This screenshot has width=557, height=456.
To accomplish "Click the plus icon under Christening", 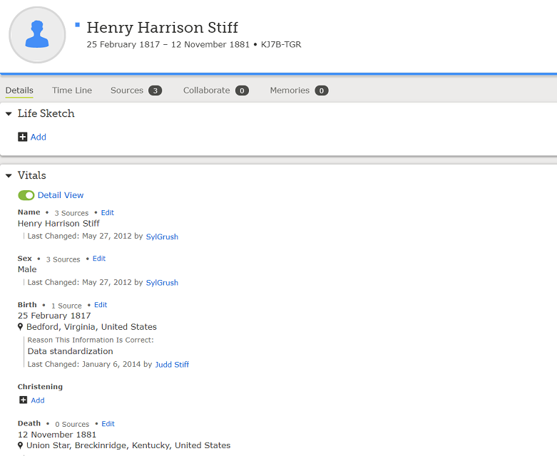I will click(x=23, y=400).
